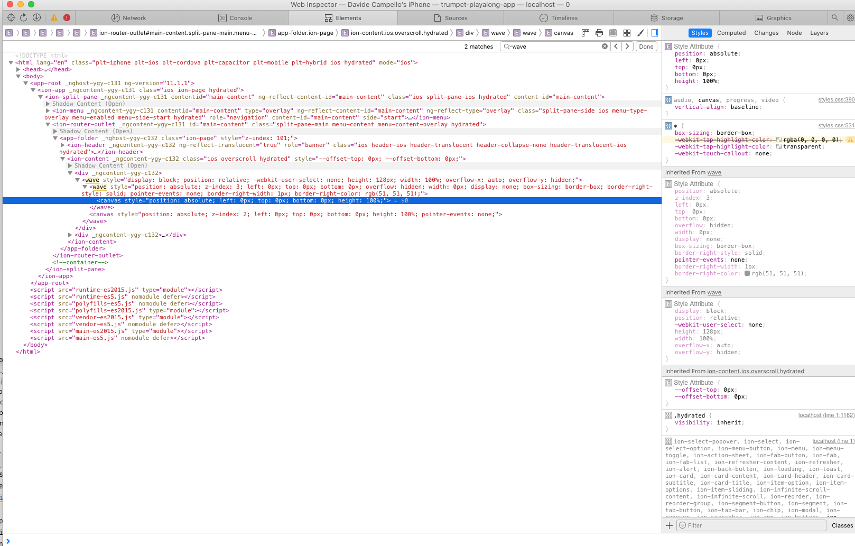Open the Storage panel

(667, 17)
